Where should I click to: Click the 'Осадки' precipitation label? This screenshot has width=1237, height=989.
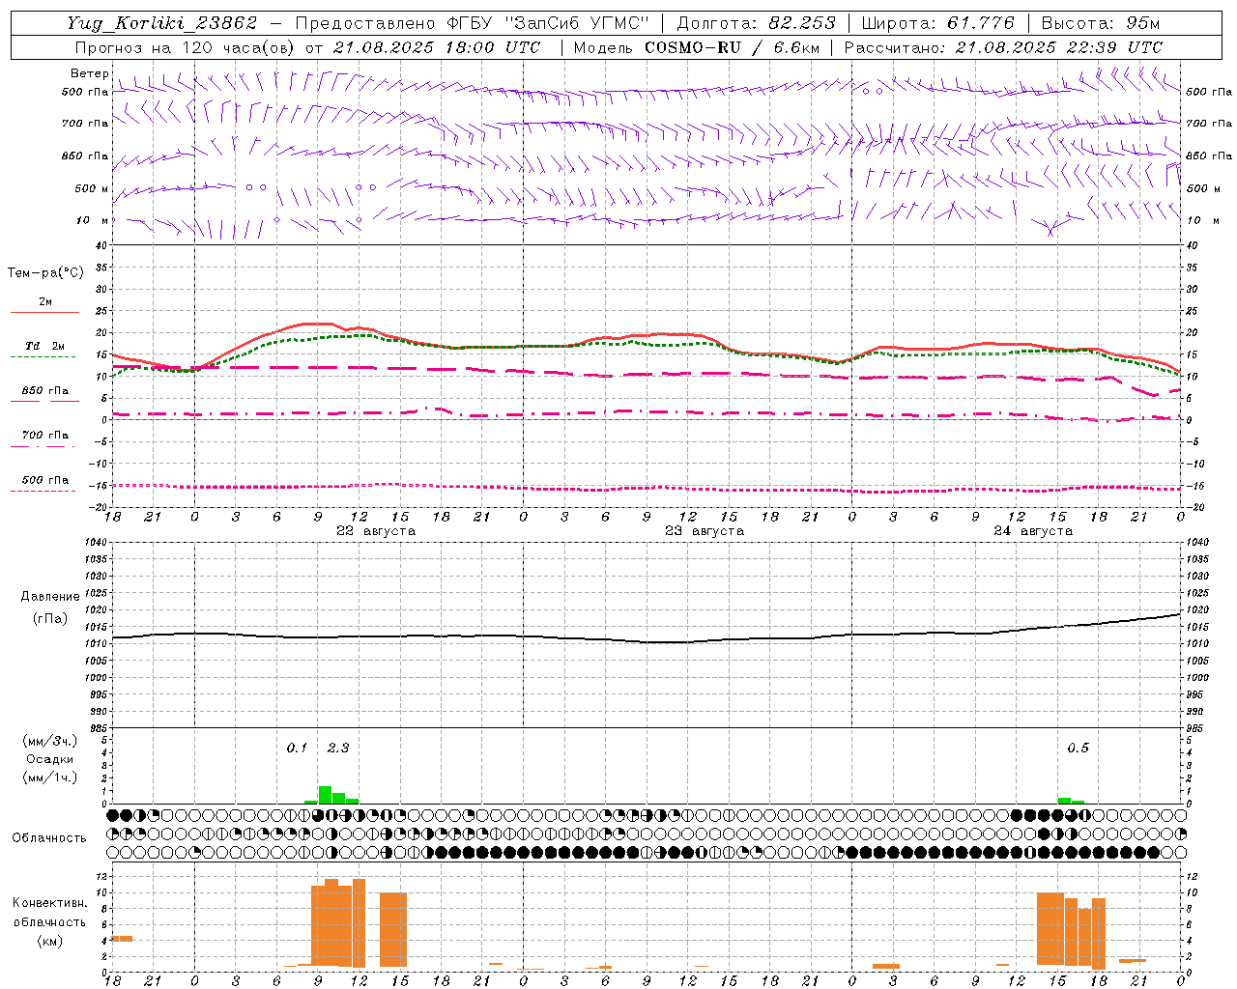(x=50, y=759)
